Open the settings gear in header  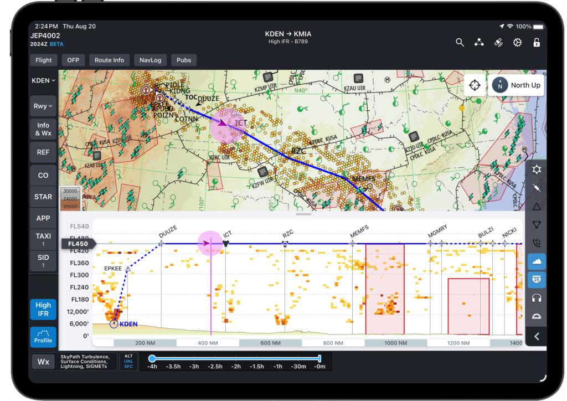[518, 42]
